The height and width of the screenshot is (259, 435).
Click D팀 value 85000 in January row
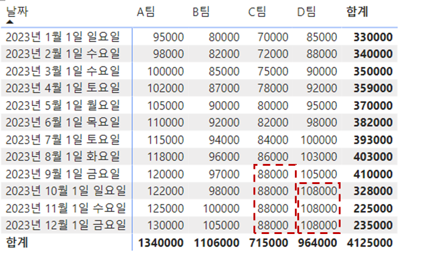point(322,37)
